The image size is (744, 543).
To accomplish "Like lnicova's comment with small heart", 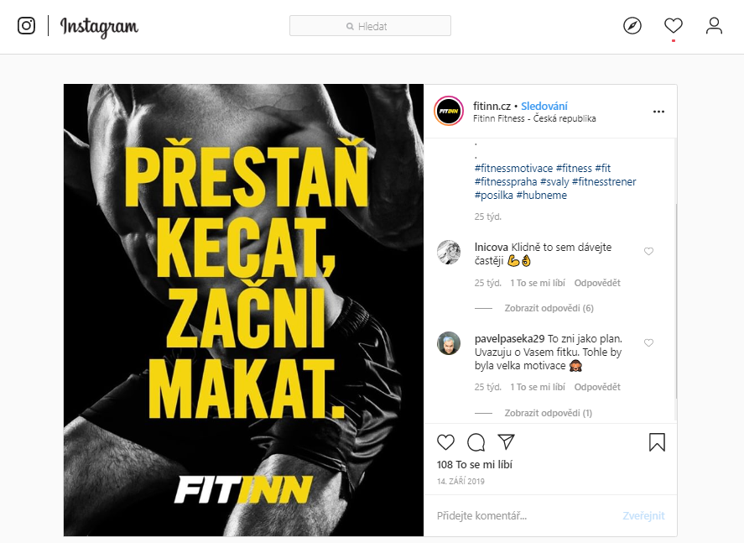I will 648,251.
